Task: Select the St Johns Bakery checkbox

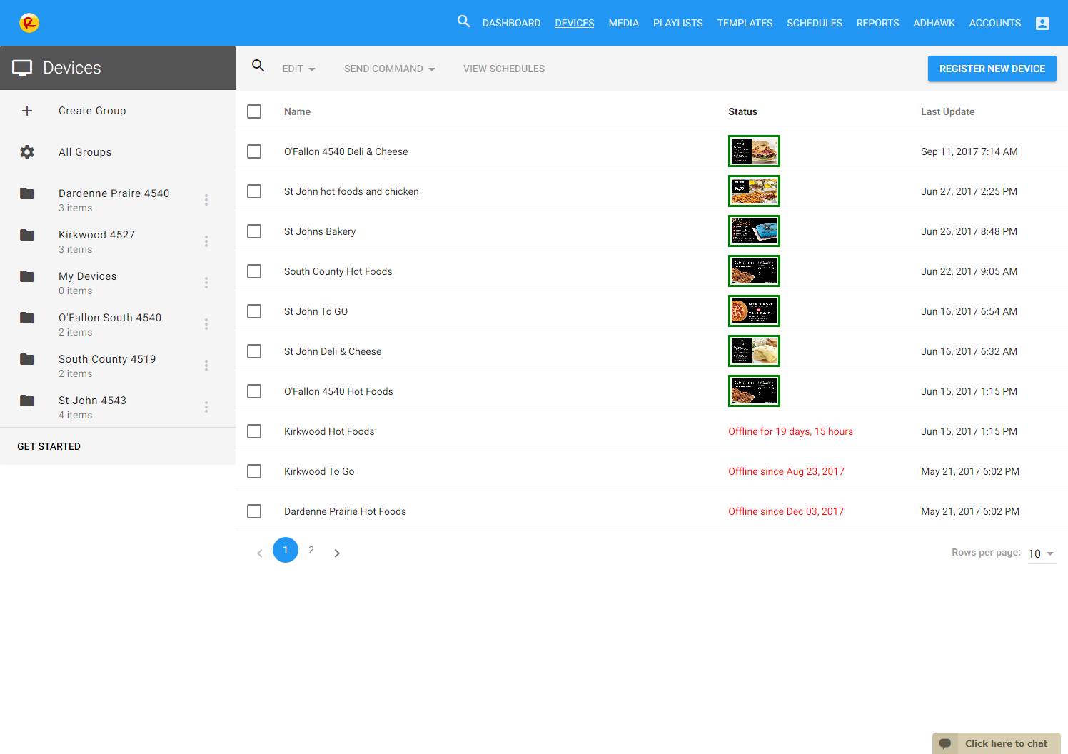Action: 254,231
